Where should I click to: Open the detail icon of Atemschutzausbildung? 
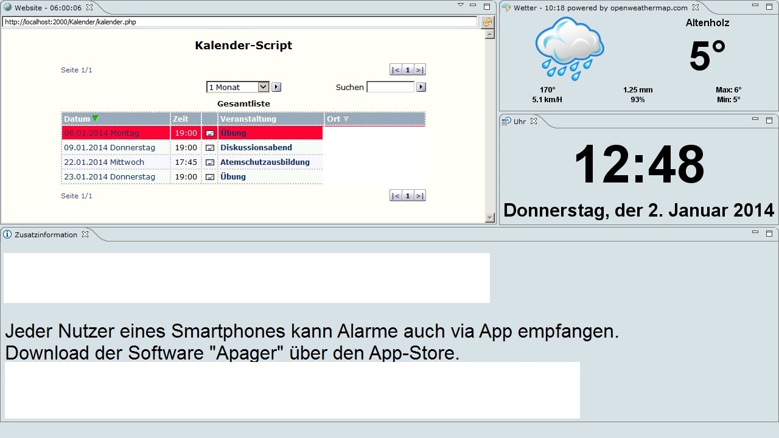coord(210,162)
